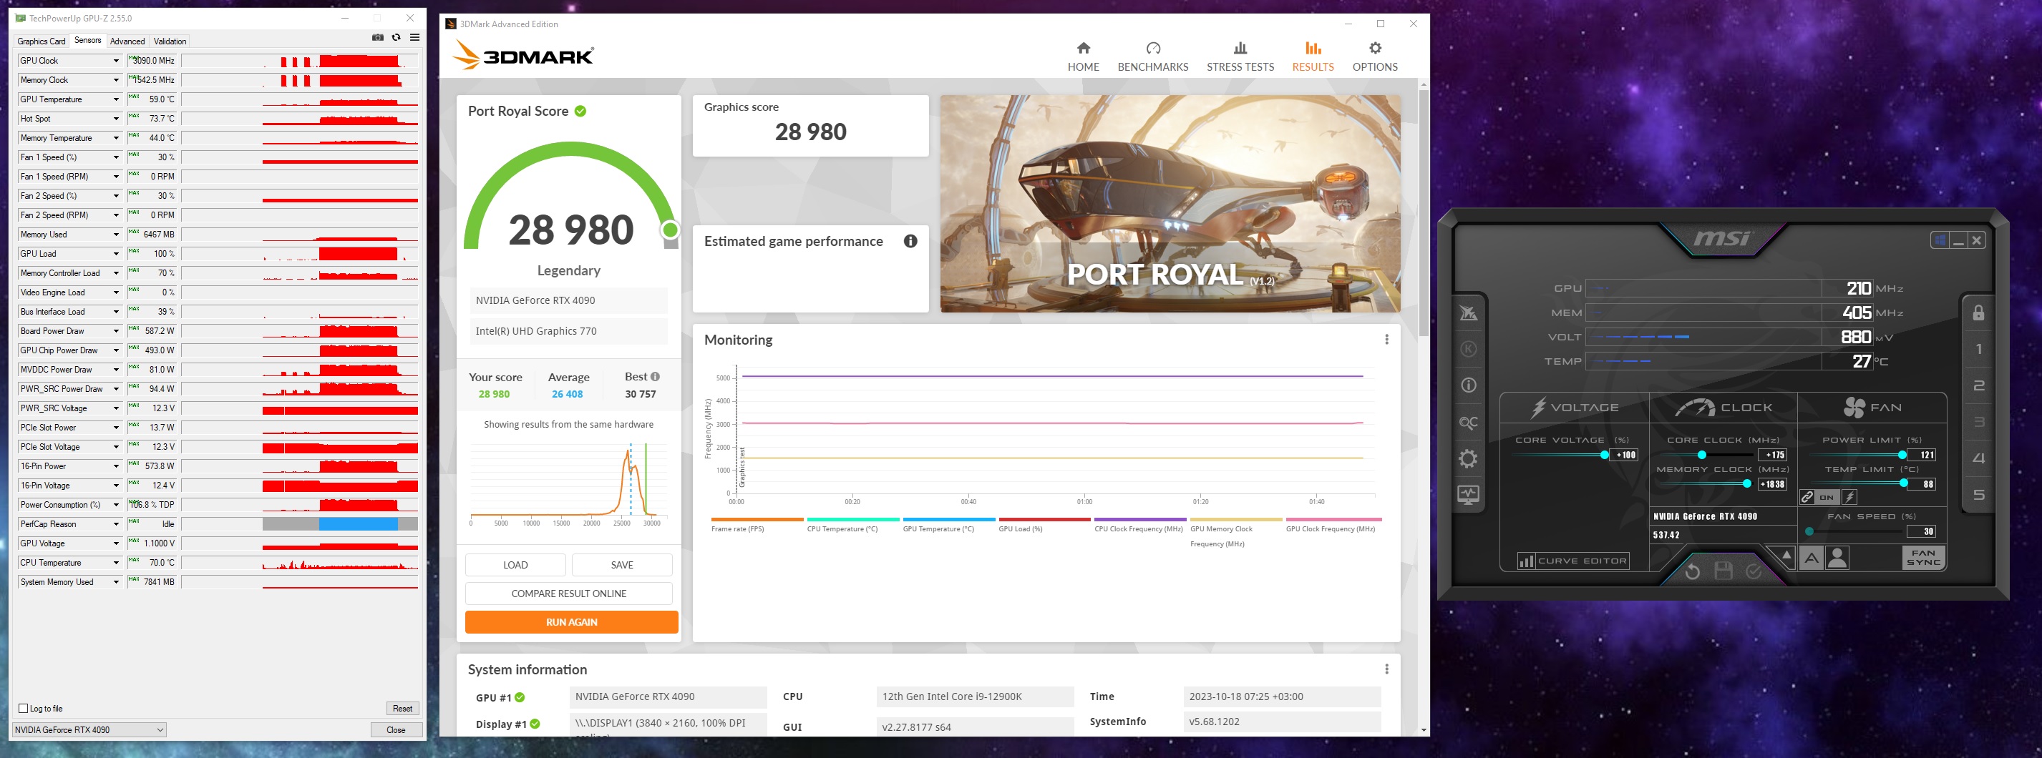
Task: Open Afterburner information icon
Action: [1468, 385]
